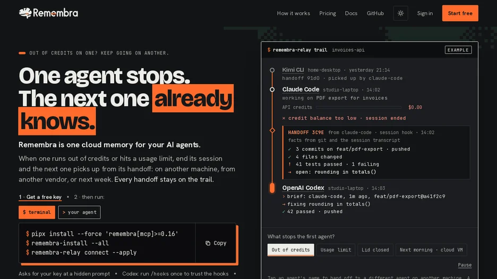The height and width of the screenshot is (279, 497).
Task: Click the OpenAI Codex orange timeline marker
Action: (x=272, y=188)
